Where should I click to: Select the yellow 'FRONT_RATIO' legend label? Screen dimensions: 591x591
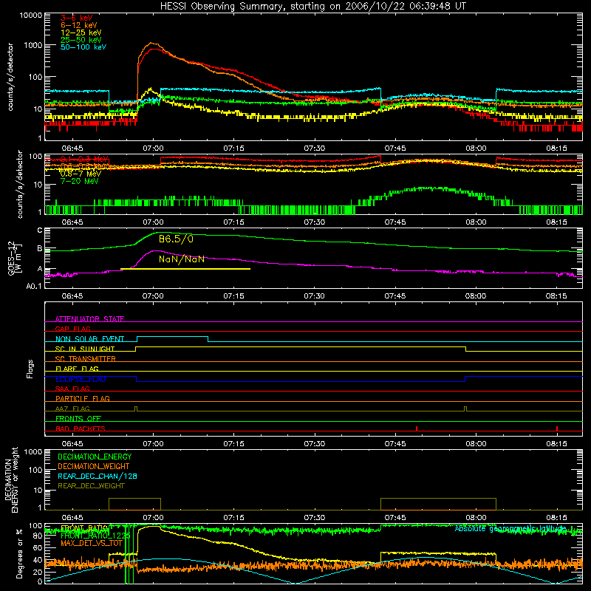click(x=84, y=528)
